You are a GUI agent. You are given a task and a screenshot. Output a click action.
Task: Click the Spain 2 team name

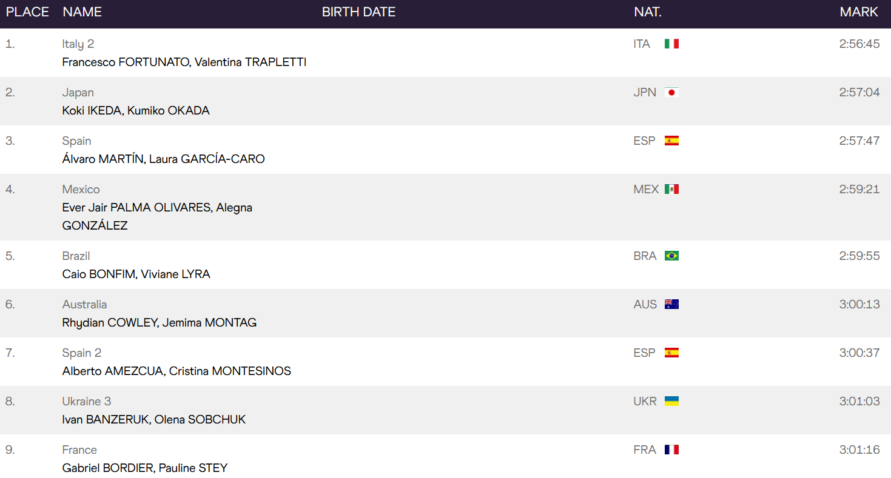[x=82, y=353]
